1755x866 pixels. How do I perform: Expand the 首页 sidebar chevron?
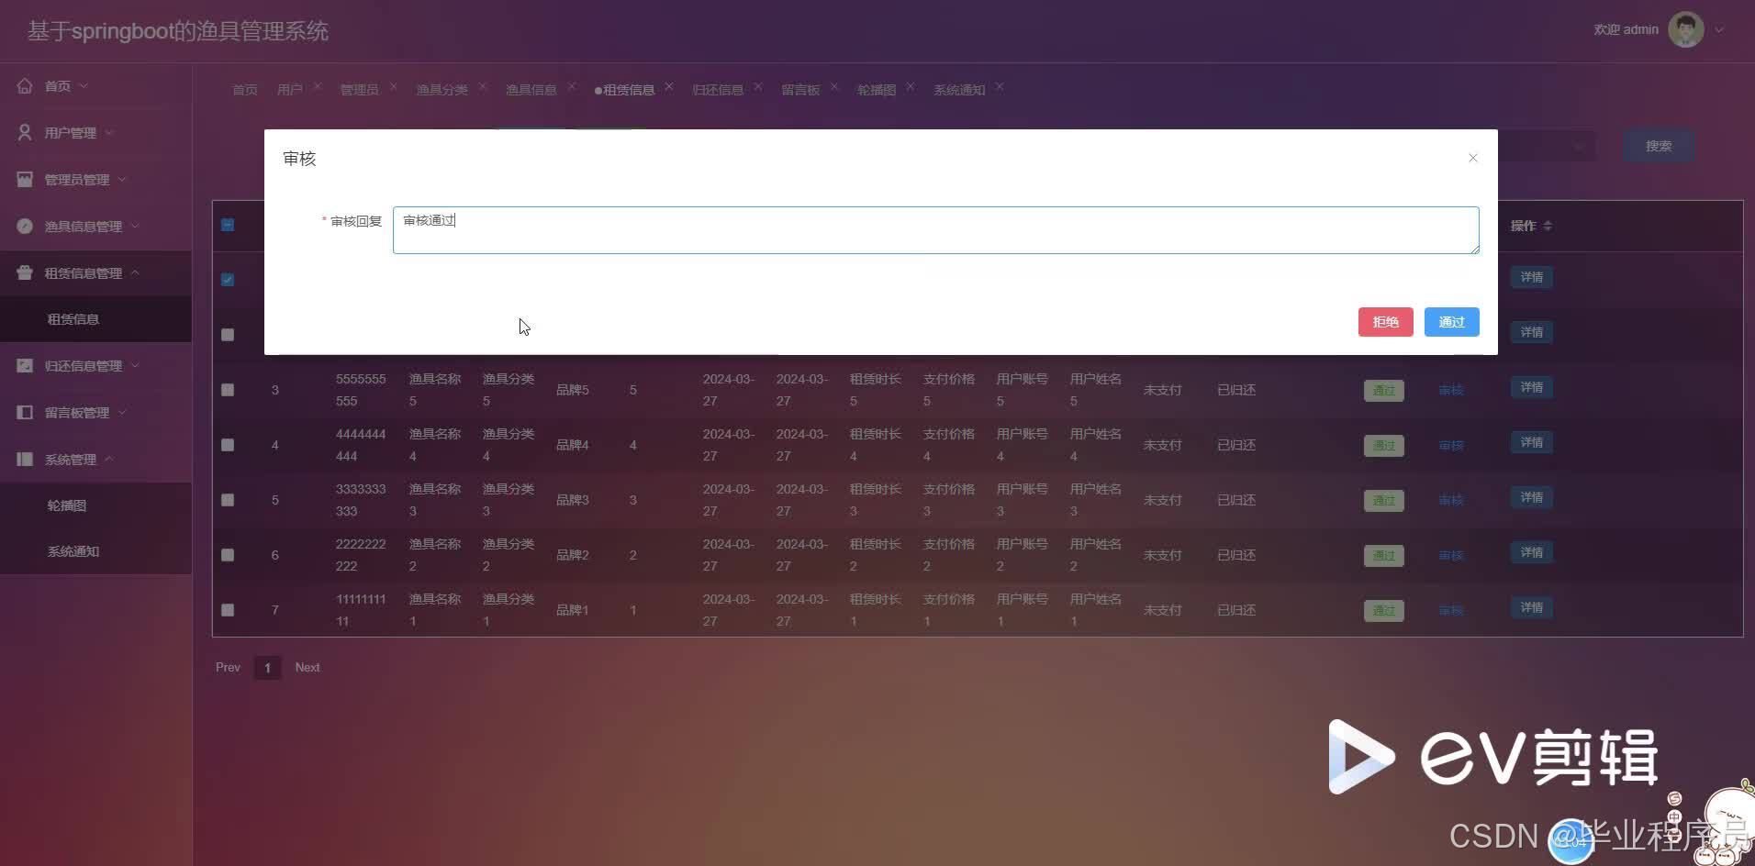(84, 85)
